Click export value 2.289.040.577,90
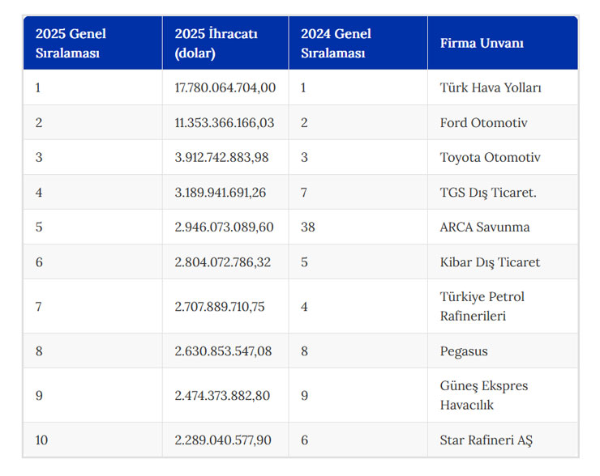The image size is (600, 476). (223, 440)
